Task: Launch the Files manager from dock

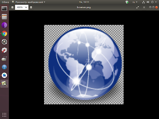Action: [4, 17]
